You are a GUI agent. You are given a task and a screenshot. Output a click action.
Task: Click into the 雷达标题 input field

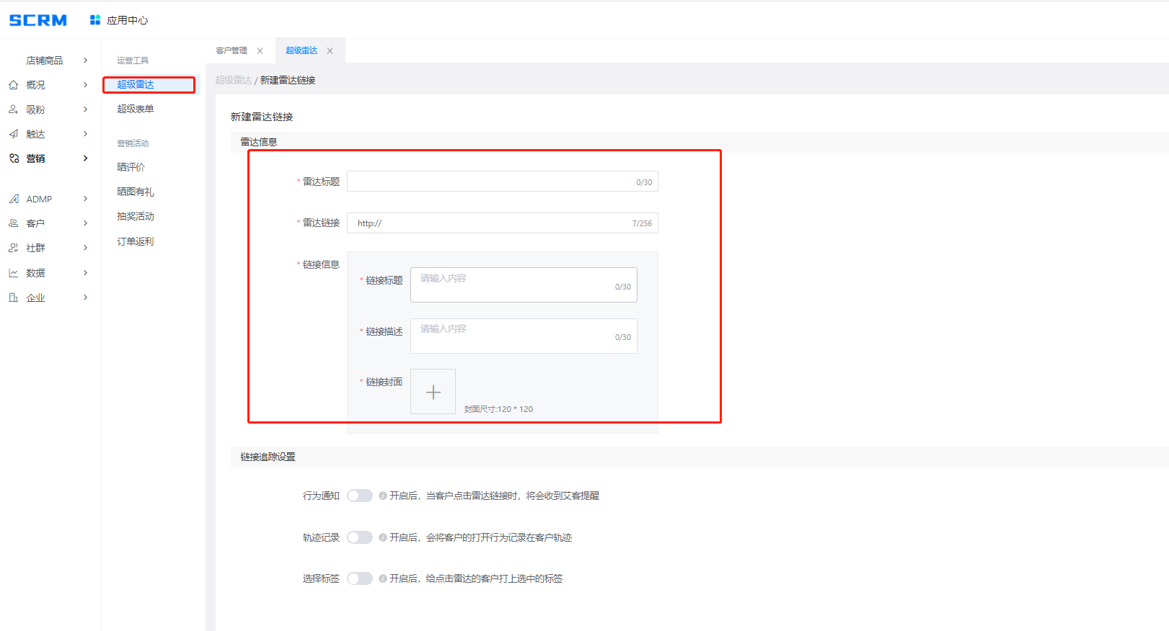[x=490, y=182]
